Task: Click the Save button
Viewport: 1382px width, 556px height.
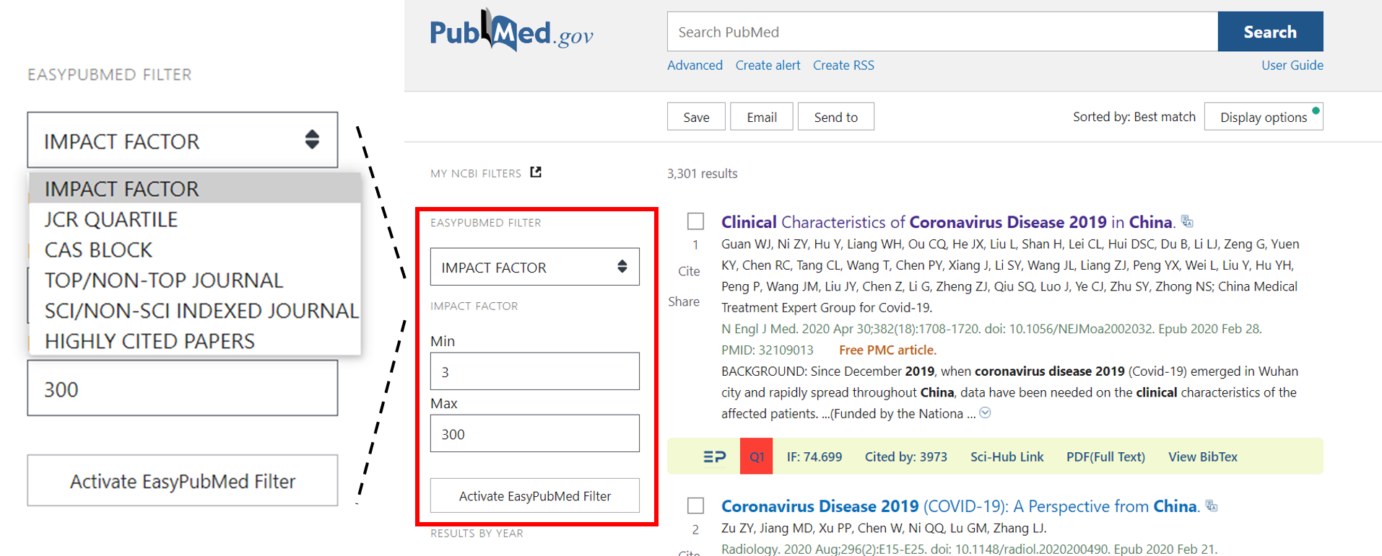Action: [x=696, y=117]
